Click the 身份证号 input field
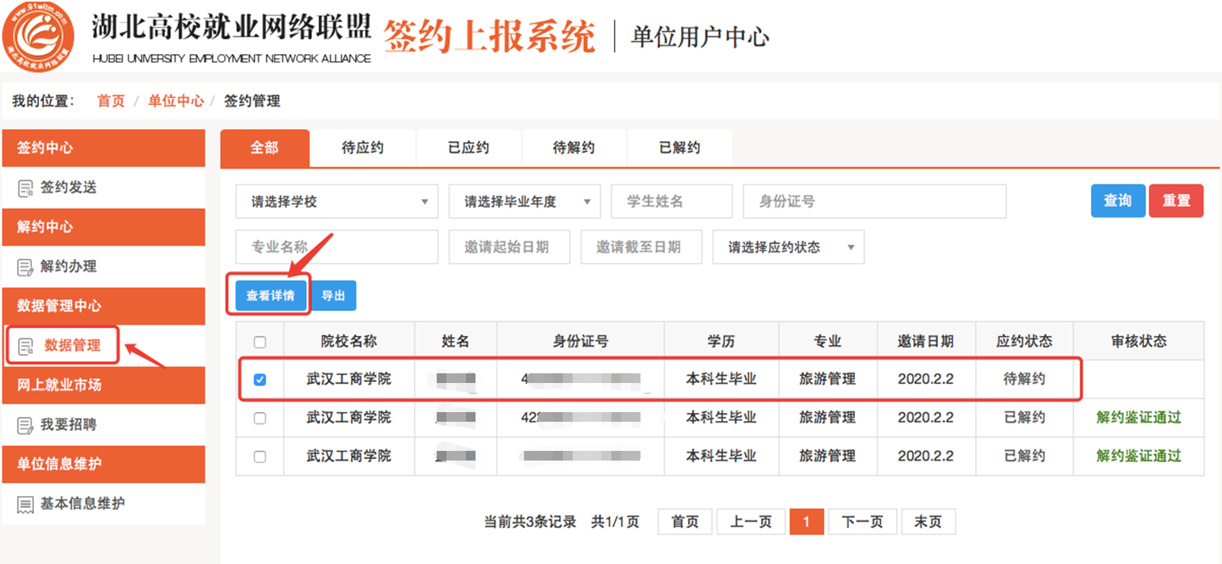Image resolution: width=1222 pixels, height=564 pixels. (x=874, y=202)
